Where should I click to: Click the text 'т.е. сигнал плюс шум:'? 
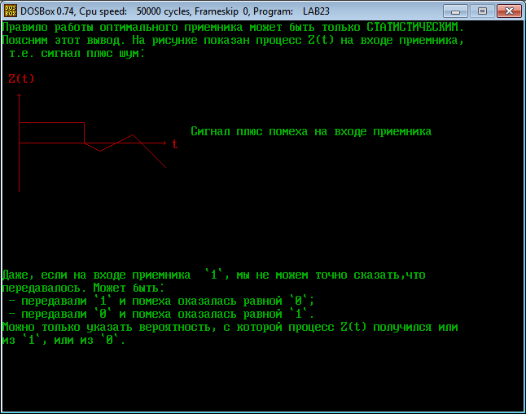coord(77,53)
